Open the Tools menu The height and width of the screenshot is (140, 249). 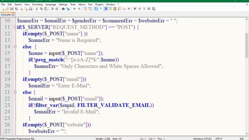coord(73,4)
